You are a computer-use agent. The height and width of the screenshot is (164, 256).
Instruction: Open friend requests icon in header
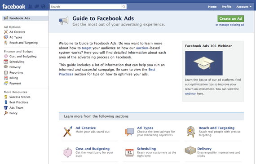(x=31, y=7)
